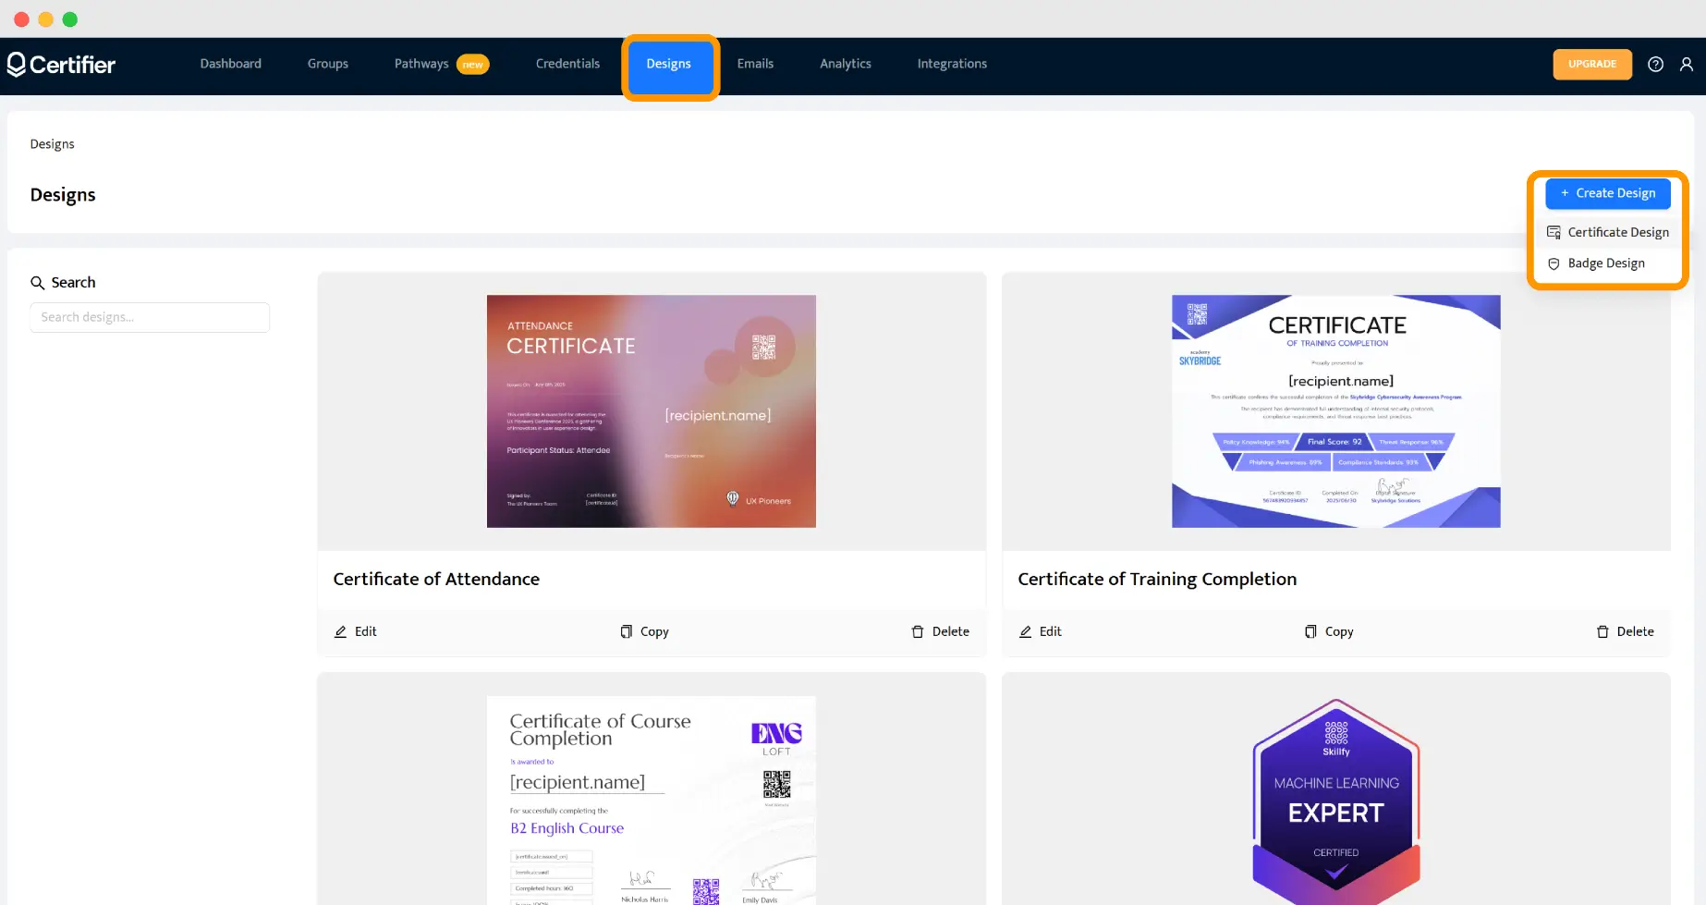Delete the Certificate of Attendance design
The width and height of the screenshot is (1706, 905).
click(941, 631)
